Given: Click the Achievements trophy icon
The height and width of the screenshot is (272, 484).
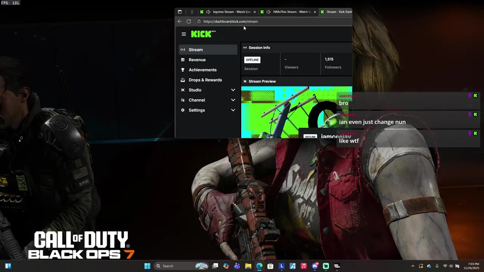Looking at the screenshot, I should click(x=183, y=70).
